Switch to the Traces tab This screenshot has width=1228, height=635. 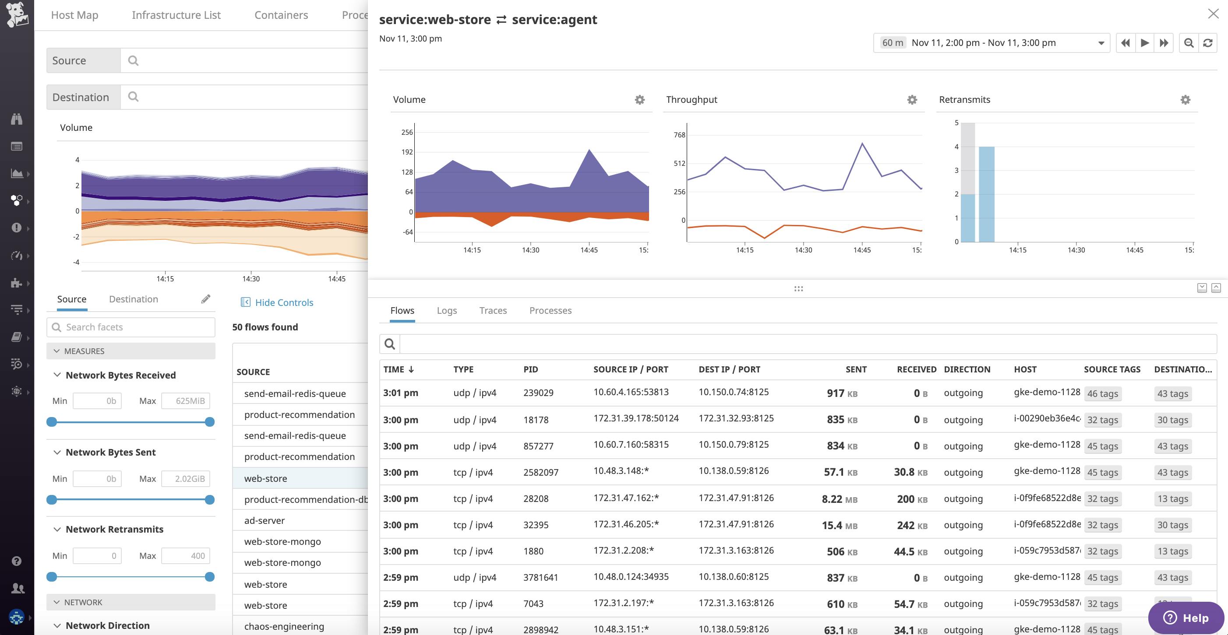click(493, 310)
